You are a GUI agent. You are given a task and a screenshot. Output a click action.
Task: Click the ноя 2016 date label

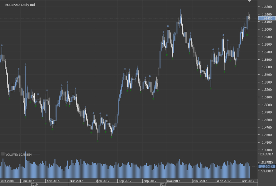point(28,181)
